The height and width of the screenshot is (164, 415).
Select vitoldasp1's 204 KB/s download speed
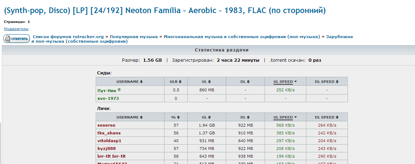[x=327, y=141]
